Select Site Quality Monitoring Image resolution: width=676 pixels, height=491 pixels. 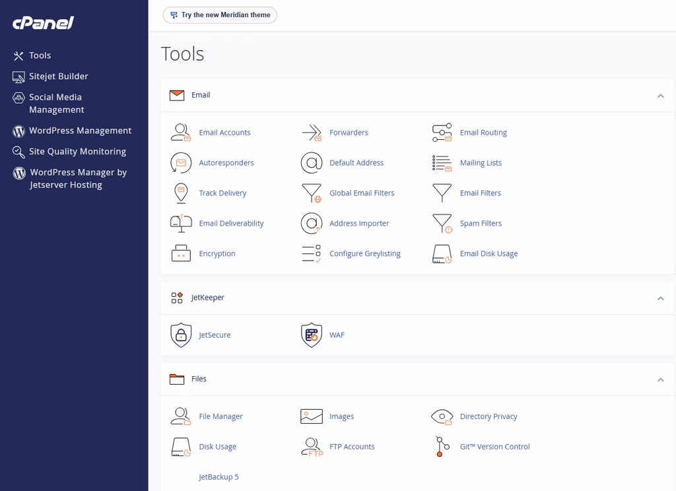69,152
